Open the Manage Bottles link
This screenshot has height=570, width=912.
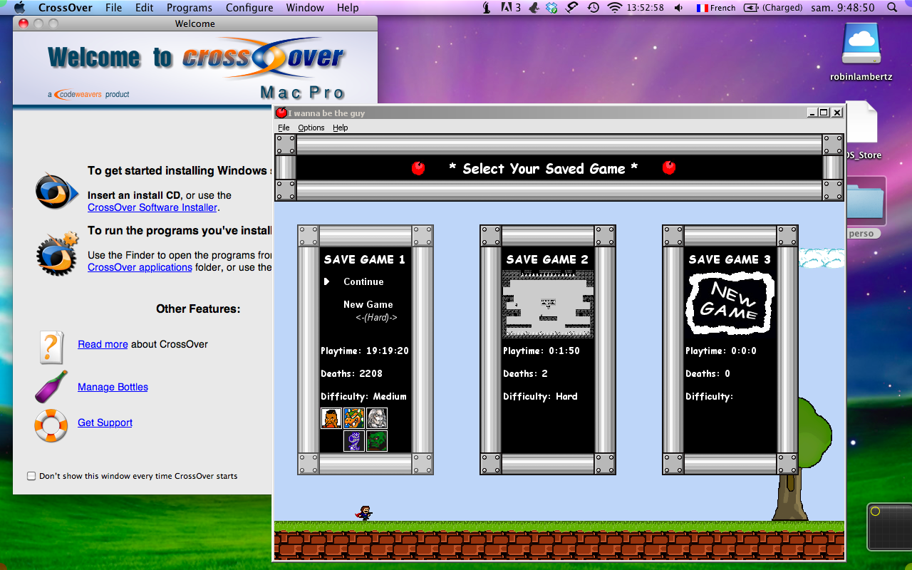coord(113,387)
